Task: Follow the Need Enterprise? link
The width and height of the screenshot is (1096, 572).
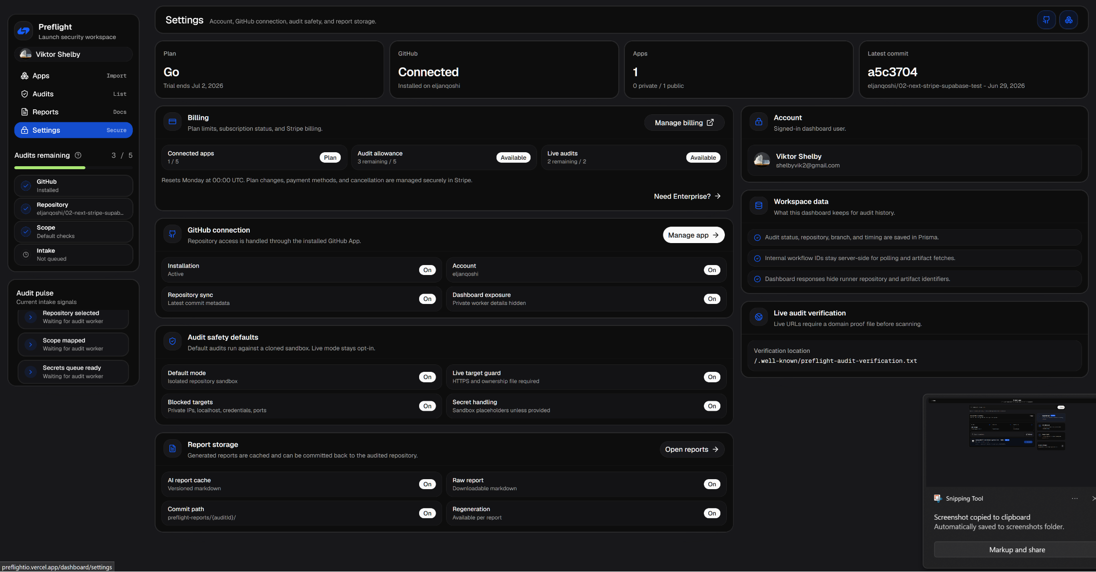Action: click(x=687, y=197)
